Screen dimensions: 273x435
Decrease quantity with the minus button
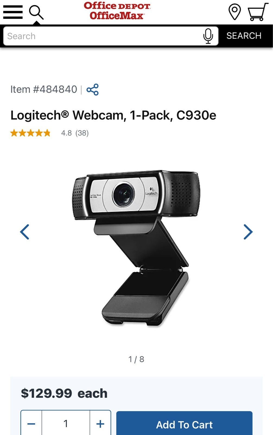(31, 423)
